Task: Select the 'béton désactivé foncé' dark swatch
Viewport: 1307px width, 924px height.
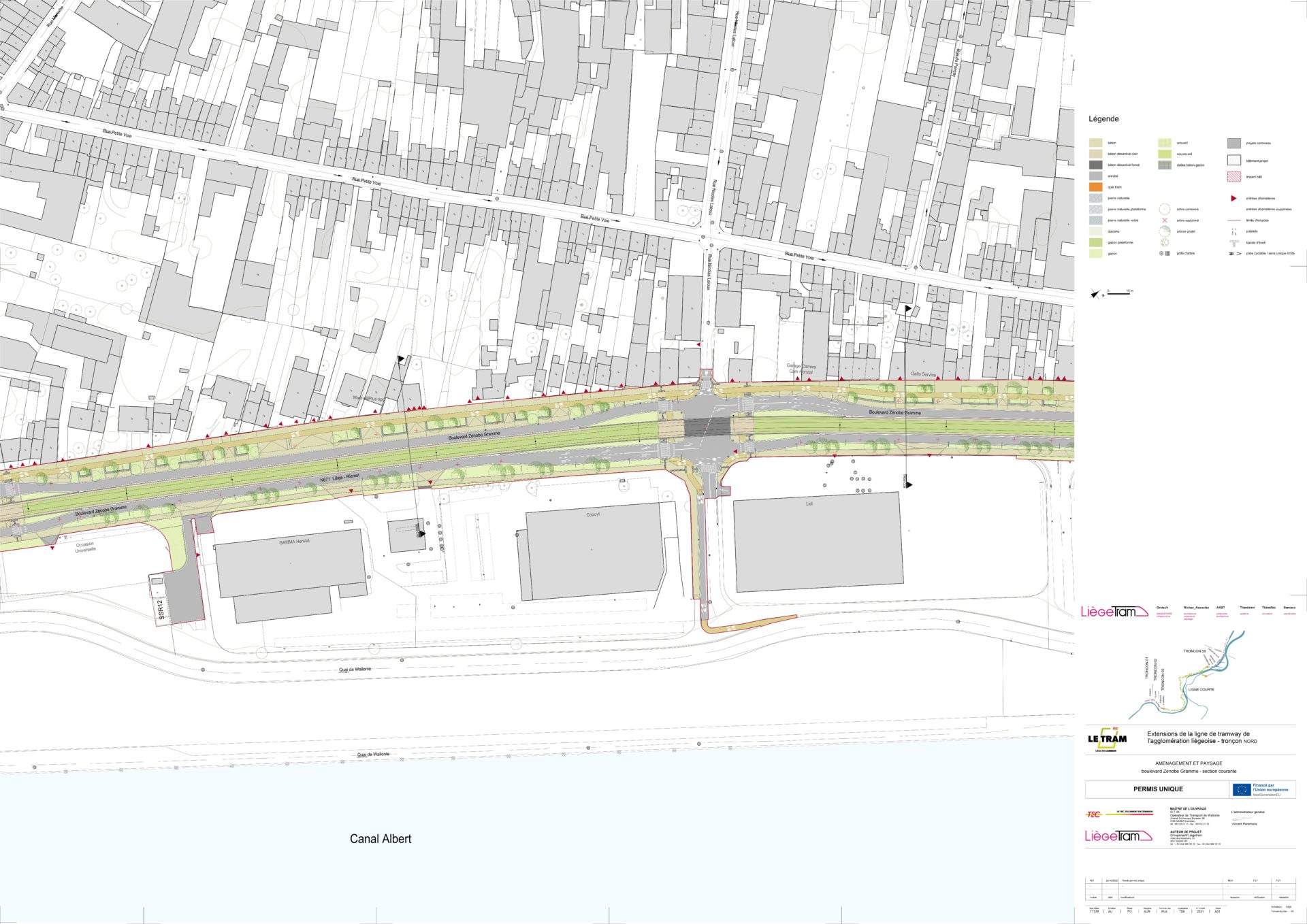Action: tap(1095, 165)
